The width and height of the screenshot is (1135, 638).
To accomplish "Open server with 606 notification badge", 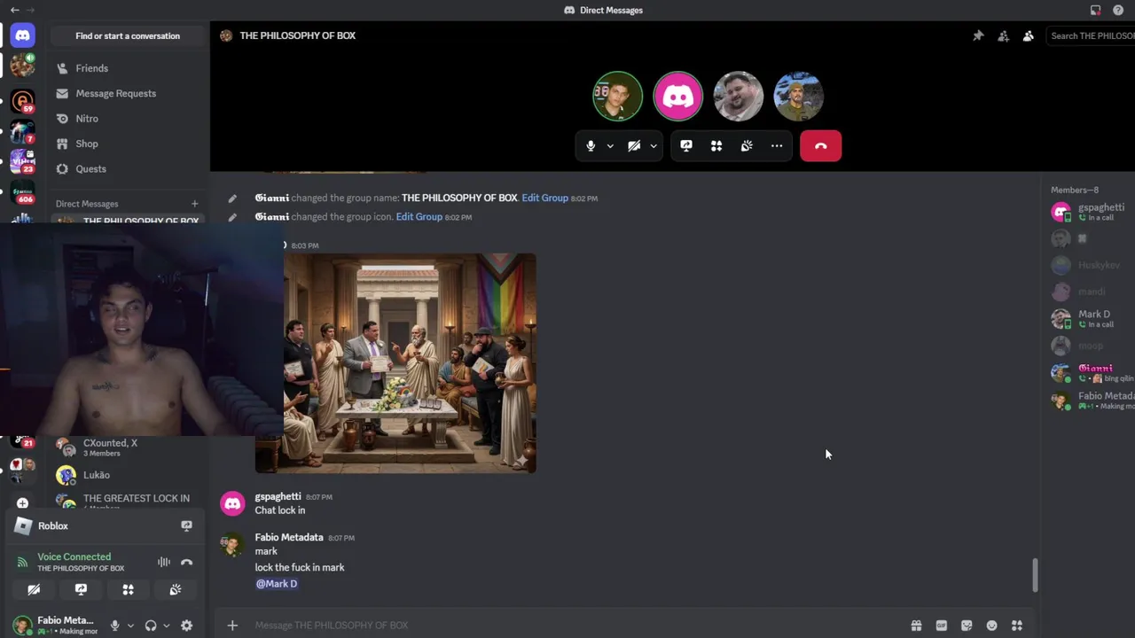I will point(22,192).
